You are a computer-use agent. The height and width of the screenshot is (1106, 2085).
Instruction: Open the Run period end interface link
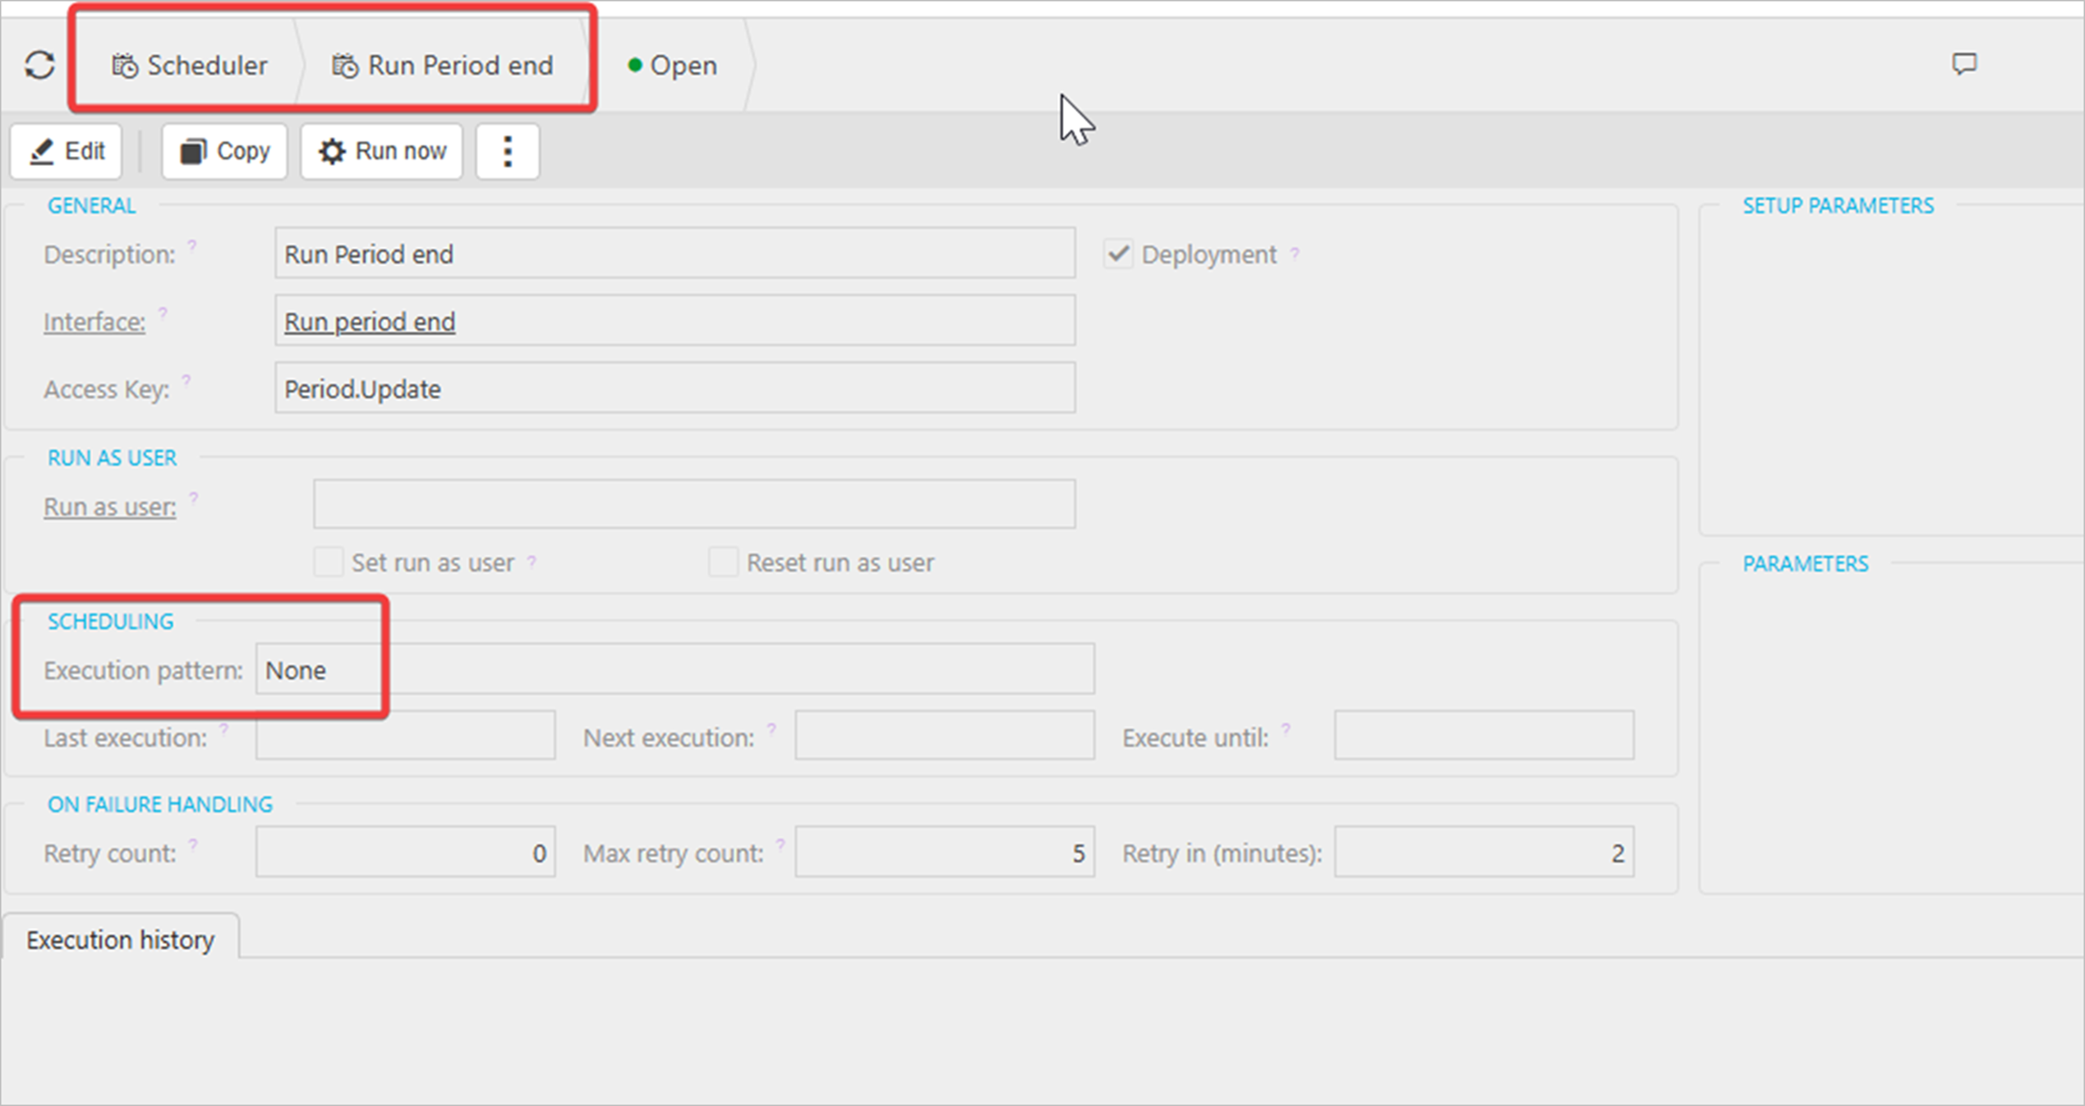coord(370,322)
